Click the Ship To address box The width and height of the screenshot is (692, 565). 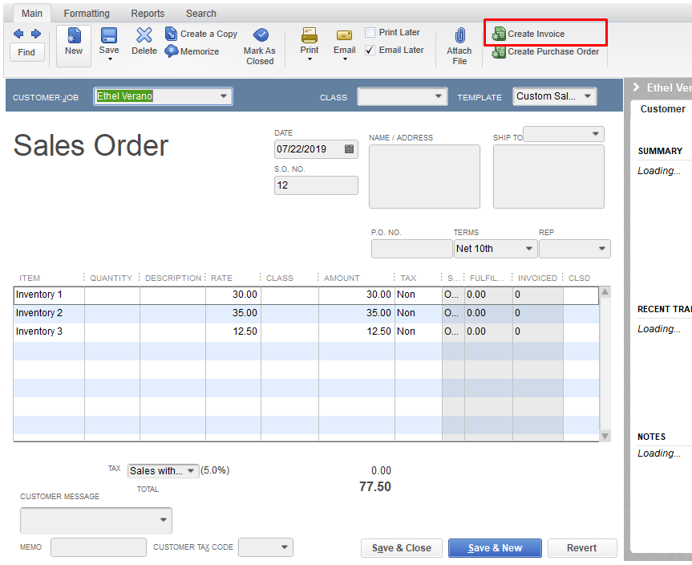point(548,177)
